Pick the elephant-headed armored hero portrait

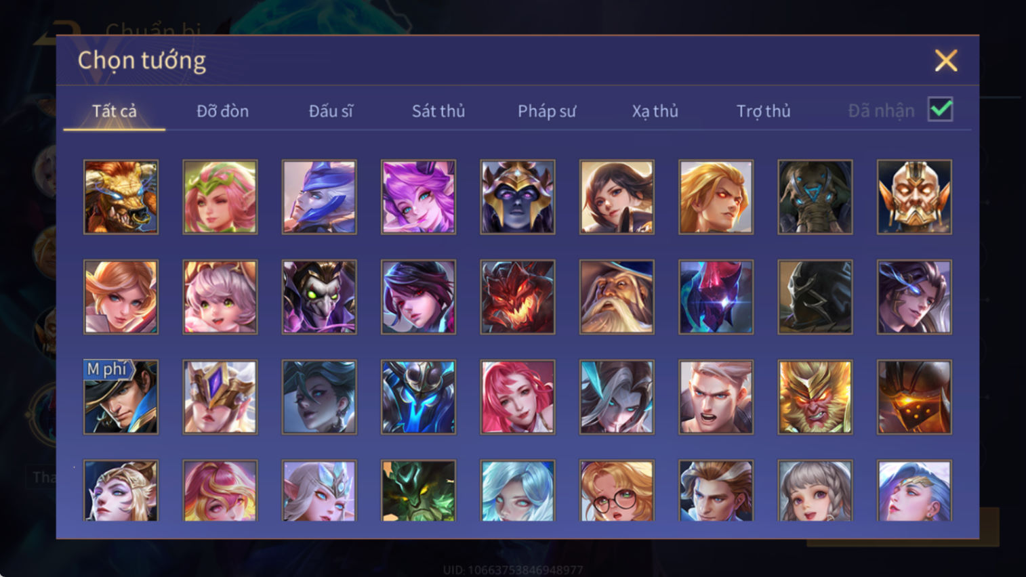[x=815, y=197]
